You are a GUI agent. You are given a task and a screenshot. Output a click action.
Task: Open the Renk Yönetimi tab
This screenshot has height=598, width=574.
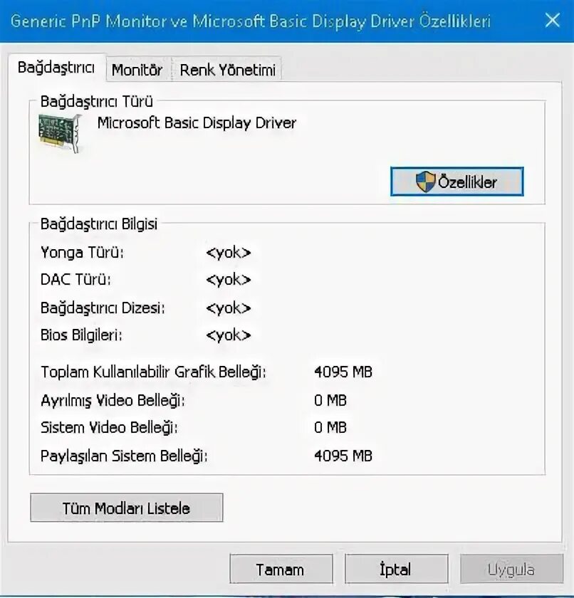(x=227, y=70)
